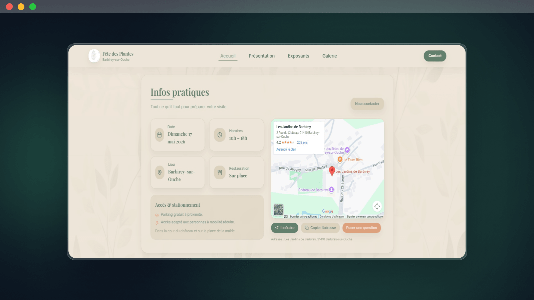Click the red Les Jardins de Barbirey map pin
This screenshot has height=300, width=534.
332,171
